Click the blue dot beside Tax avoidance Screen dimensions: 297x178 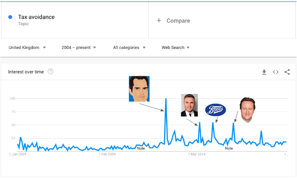(10, 17)
